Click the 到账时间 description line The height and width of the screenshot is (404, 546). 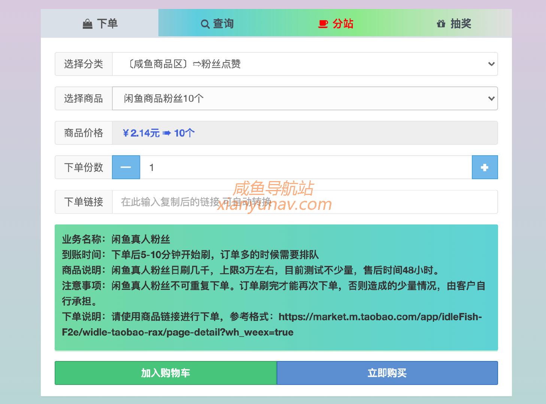pyautogui.click(x=190, y=255)
